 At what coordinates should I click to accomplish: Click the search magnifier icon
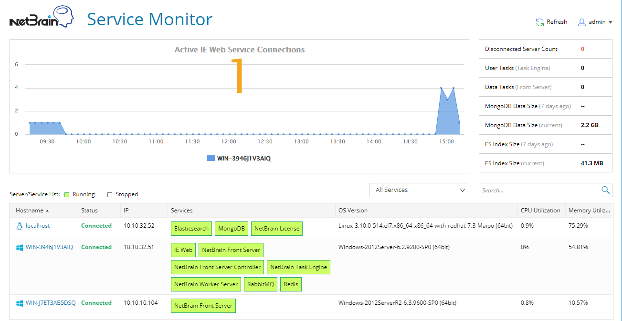(605, 190)
